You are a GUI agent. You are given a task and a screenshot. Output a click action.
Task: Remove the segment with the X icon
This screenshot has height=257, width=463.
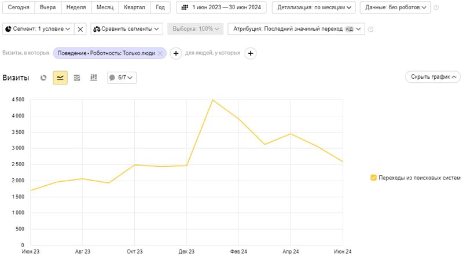(x=80, y=29)
